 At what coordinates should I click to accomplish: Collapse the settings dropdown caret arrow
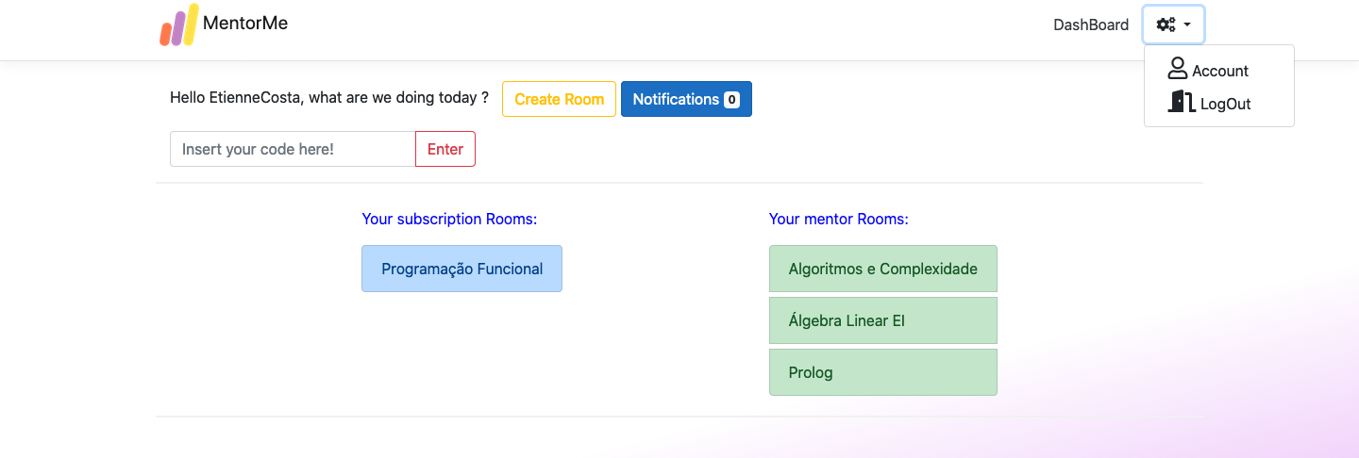pos(1187,25)
